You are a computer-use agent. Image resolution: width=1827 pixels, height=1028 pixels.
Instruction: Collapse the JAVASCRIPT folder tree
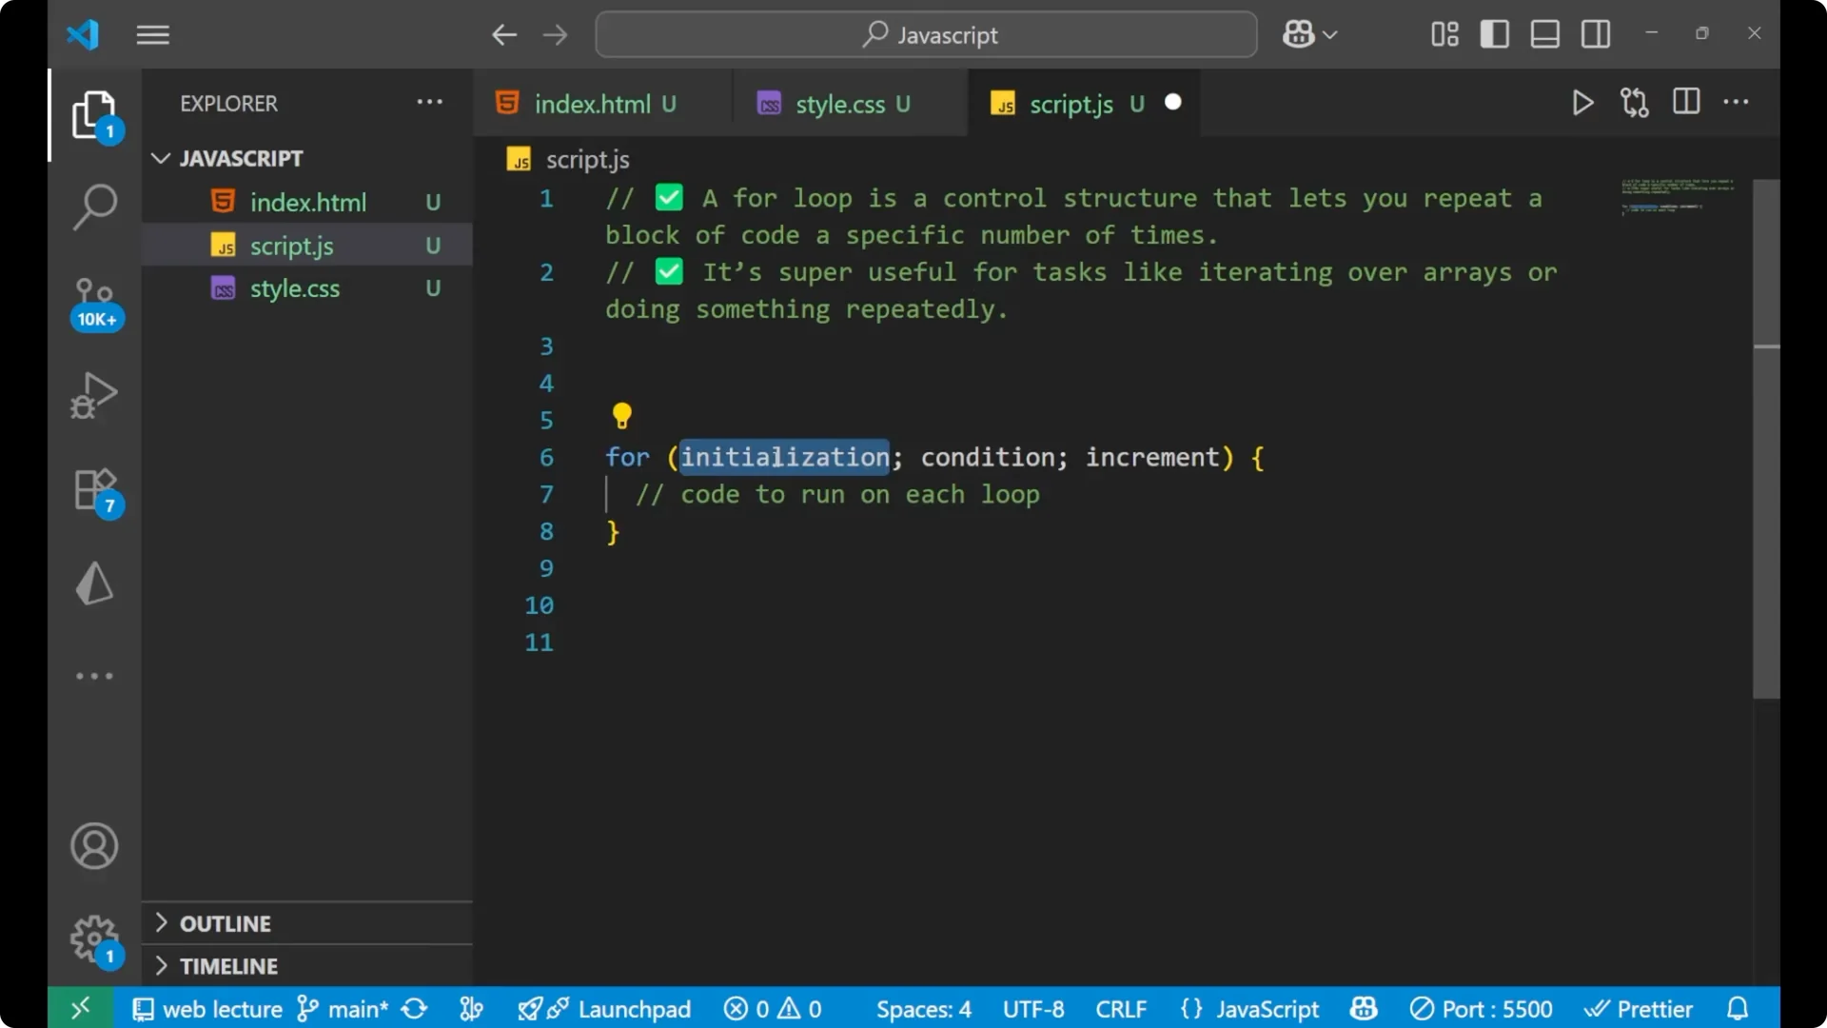[160, 158]
